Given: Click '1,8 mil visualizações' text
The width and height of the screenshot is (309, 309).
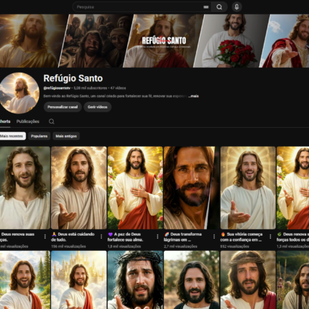Looking at the screenshot, I should point(124,246).
